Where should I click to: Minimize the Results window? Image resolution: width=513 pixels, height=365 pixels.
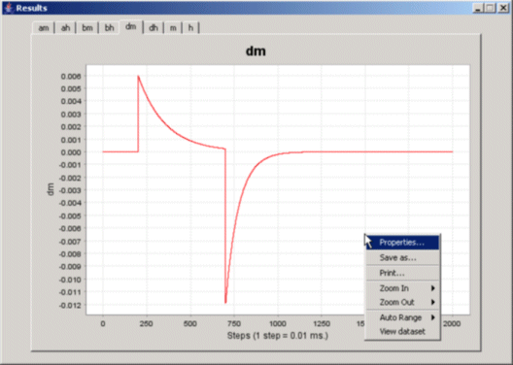pos(478,8)
